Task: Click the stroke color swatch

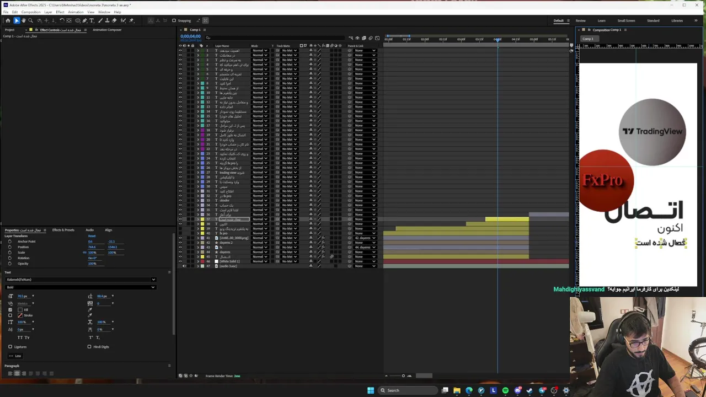Action: click(x=20, y=315)
